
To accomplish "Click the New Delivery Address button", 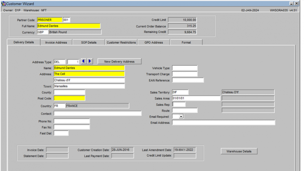I will click(x=119, y=62).
